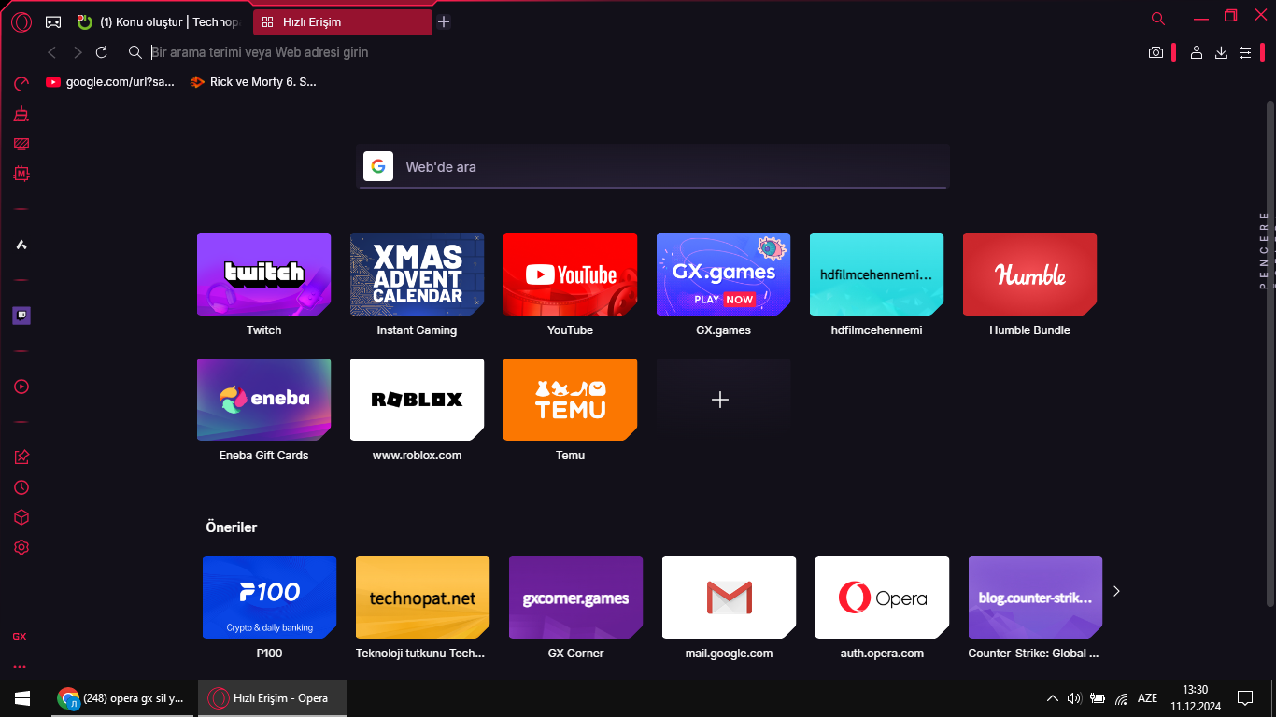Open browsing history clock icon
This screenshot has height=717, width=1276.
click(x=21, y=487)
